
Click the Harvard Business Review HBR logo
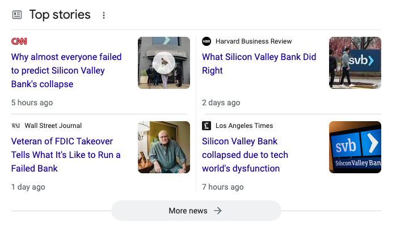tap(207, 41)
